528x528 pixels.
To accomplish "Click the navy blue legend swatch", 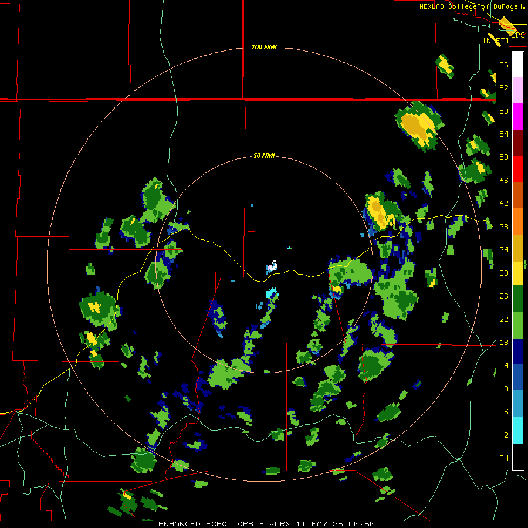I will [x=518, y=351].
